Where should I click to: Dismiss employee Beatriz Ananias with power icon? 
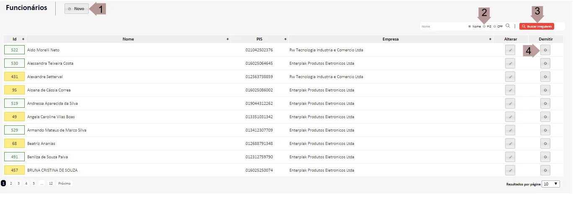pyautogui.click(x=545, y=144)
